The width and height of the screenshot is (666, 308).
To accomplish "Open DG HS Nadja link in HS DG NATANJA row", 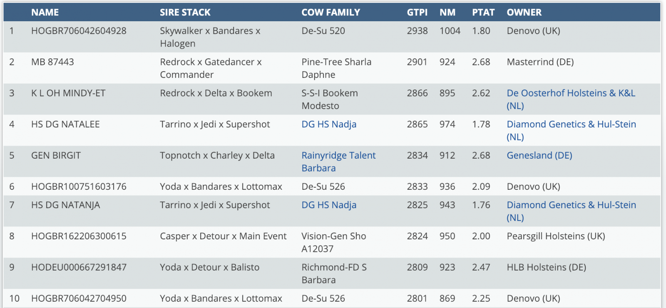I will click(329, 205).
